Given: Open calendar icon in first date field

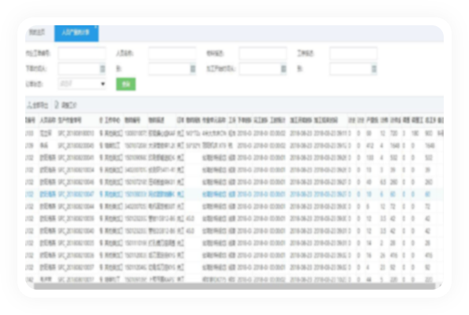Looking at the screenshot, I should tap(103, 69).
